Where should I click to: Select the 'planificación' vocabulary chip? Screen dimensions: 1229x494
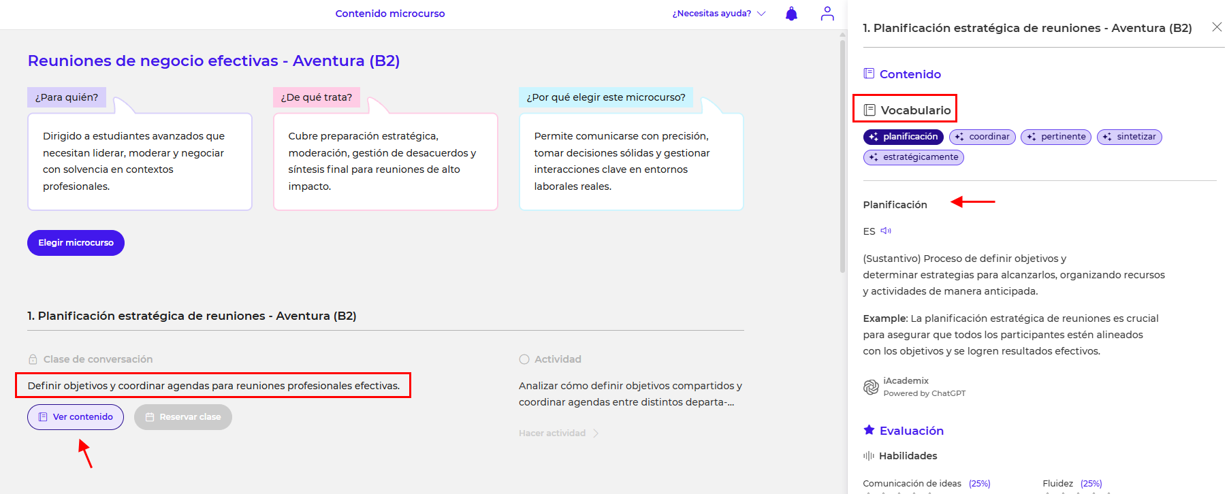903,137
